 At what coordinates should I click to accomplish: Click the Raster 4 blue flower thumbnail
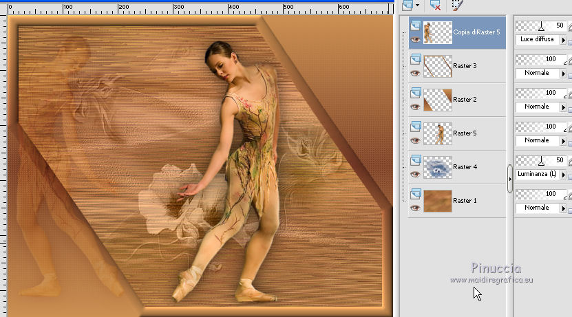coord(438,167)
